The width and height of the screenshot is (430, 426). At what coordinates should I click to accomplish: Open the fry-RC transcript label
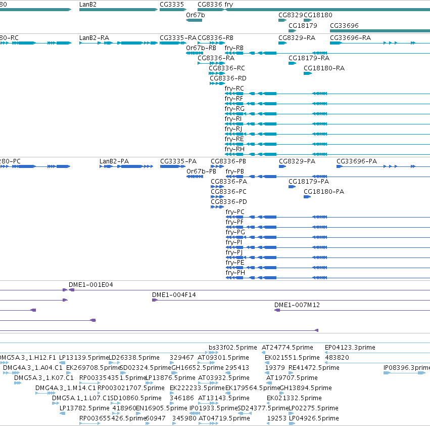[x=234, y=89]
